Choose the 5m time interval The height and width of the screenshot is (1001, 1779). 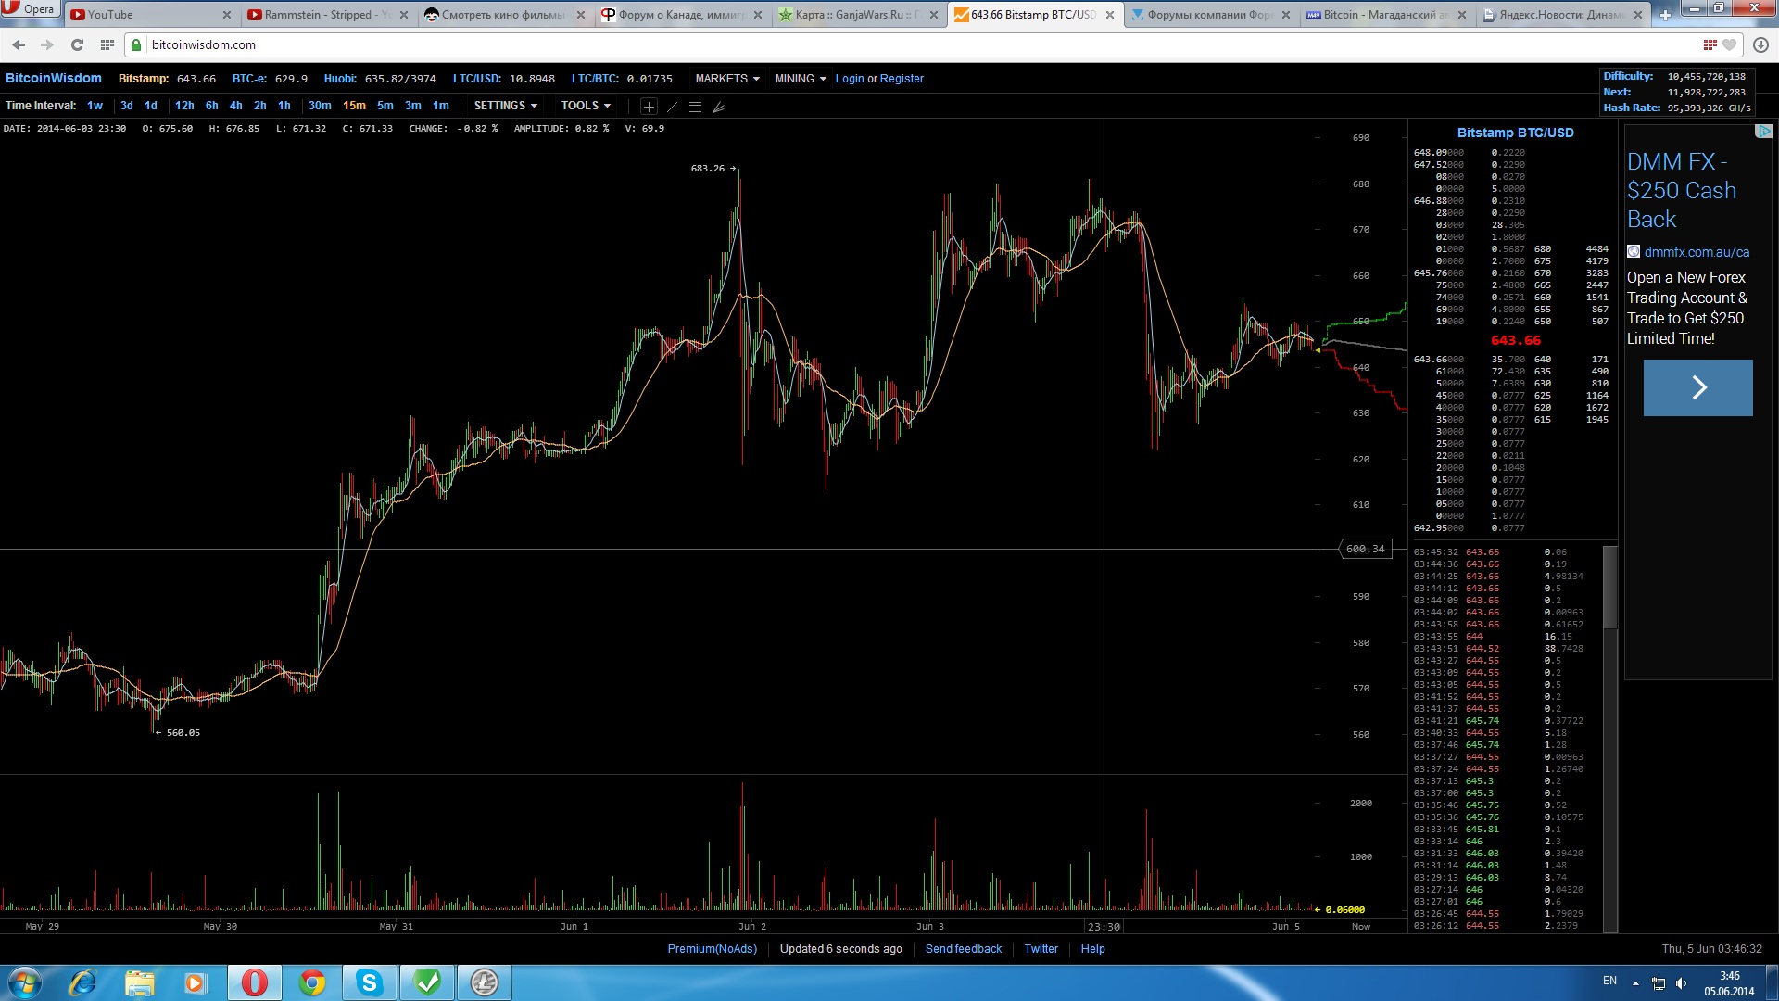(x=385, y=106)
